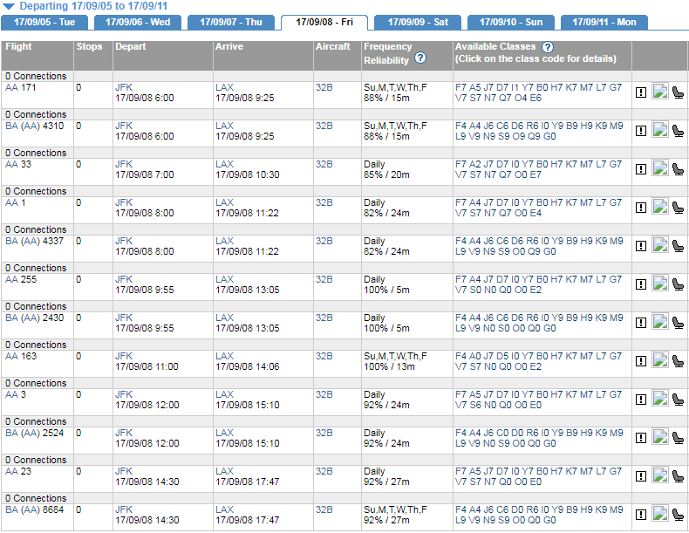Click LAX arrival link for BA (AA) 2524
Viewport: 689px width, 533px height.
pyautogui.click(x=224, y=433)
